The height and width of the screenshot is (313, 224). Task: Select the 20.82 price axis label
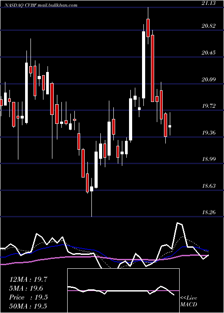coord(209,26)
